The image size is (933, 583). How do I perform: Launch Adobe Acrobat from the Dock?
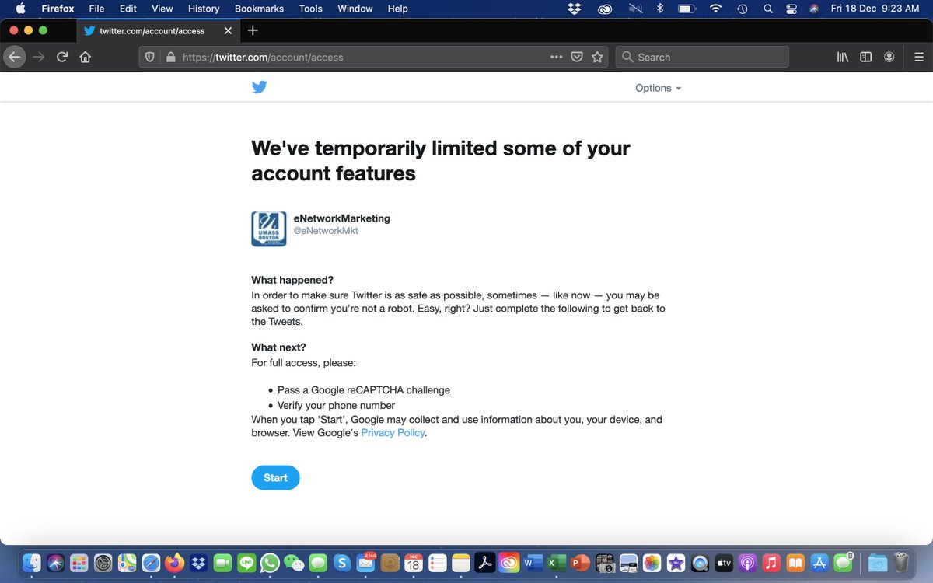[x=485, y=562]
